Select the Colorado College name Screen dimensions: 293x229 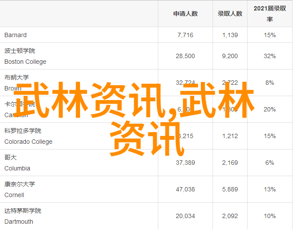point(28,142)
